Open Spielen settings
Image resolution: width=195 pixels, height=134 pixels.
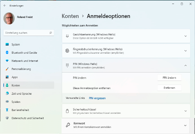(29, 102)
